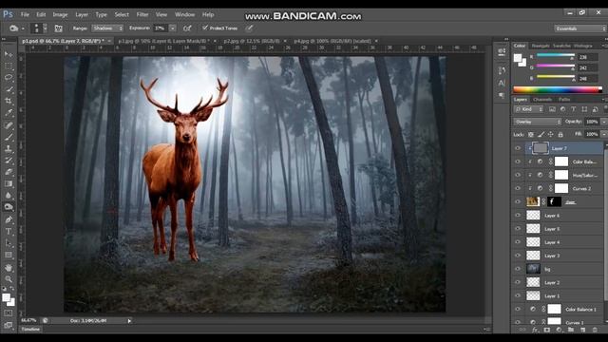Select the Zoom tool

tap(9, 279)
